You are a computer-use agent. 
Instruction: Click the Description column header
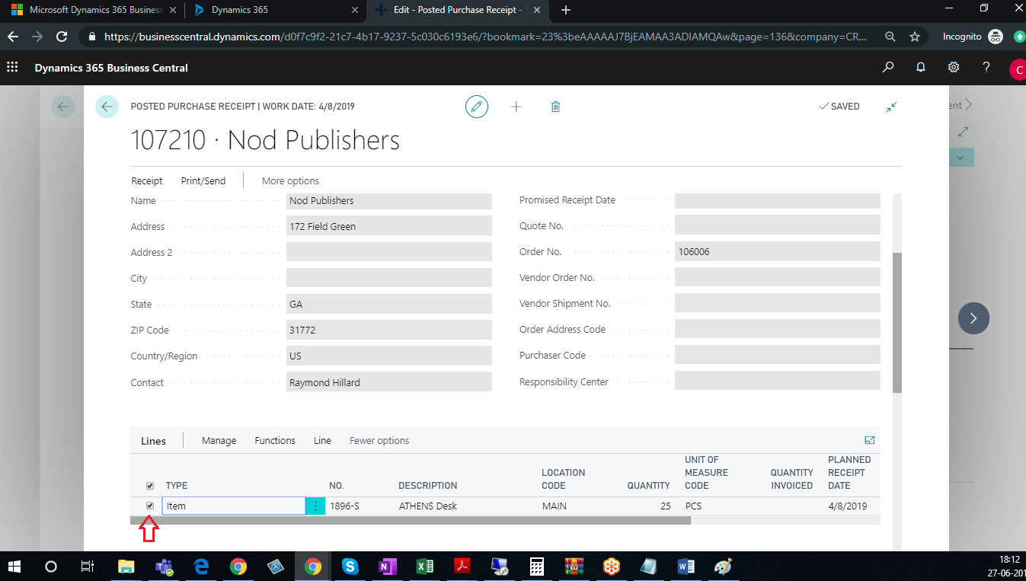(x=428, y=486)
